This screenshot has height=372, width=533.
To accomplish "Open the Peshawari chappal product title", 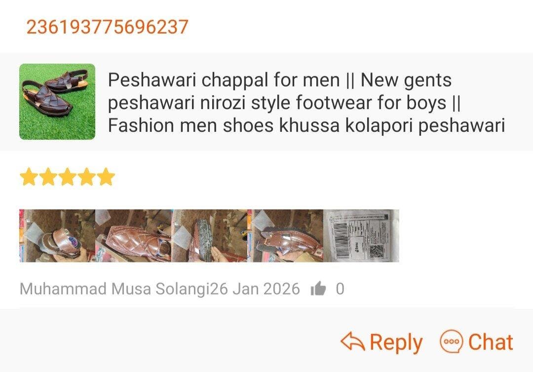I will click(x=306, y=103).
